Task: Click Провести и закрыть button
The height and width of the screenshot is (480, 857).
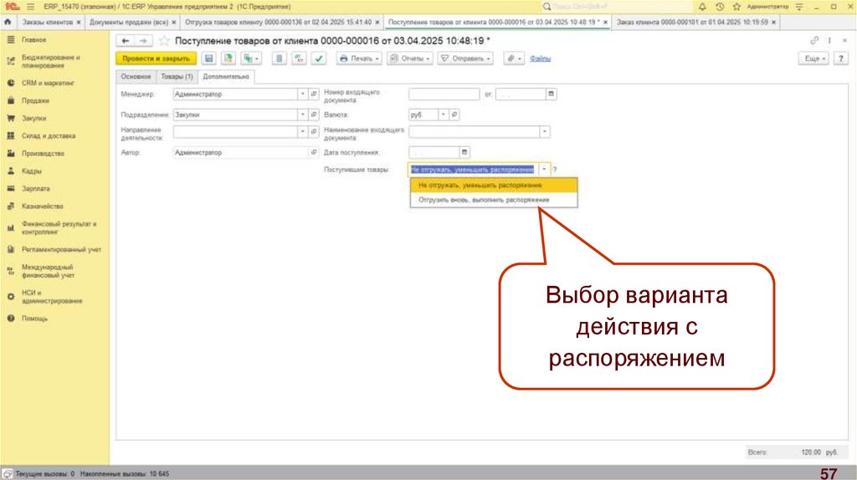Action: pyautogui.click(x=156, y=59)
